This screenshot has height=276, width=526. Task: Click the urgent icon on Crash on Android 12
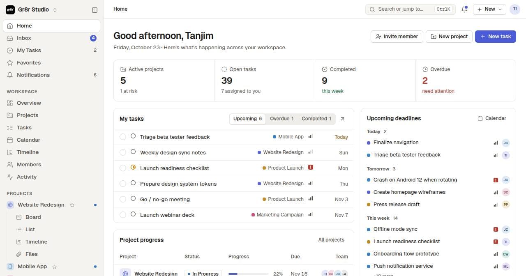[x=496, y=180]
